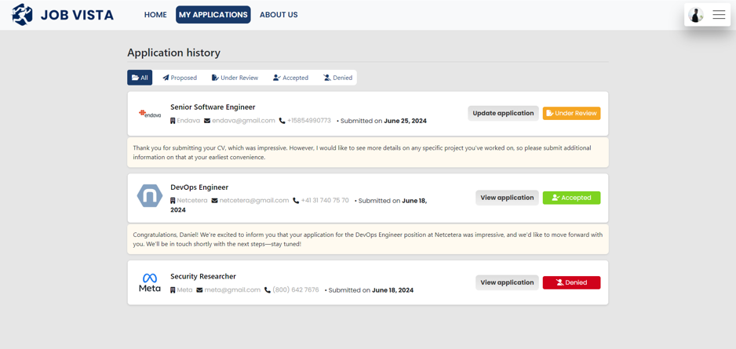This screenshot has width=736, height=349.
Task: Filter applications by Proposed
Action: click(x=180, y=78)
